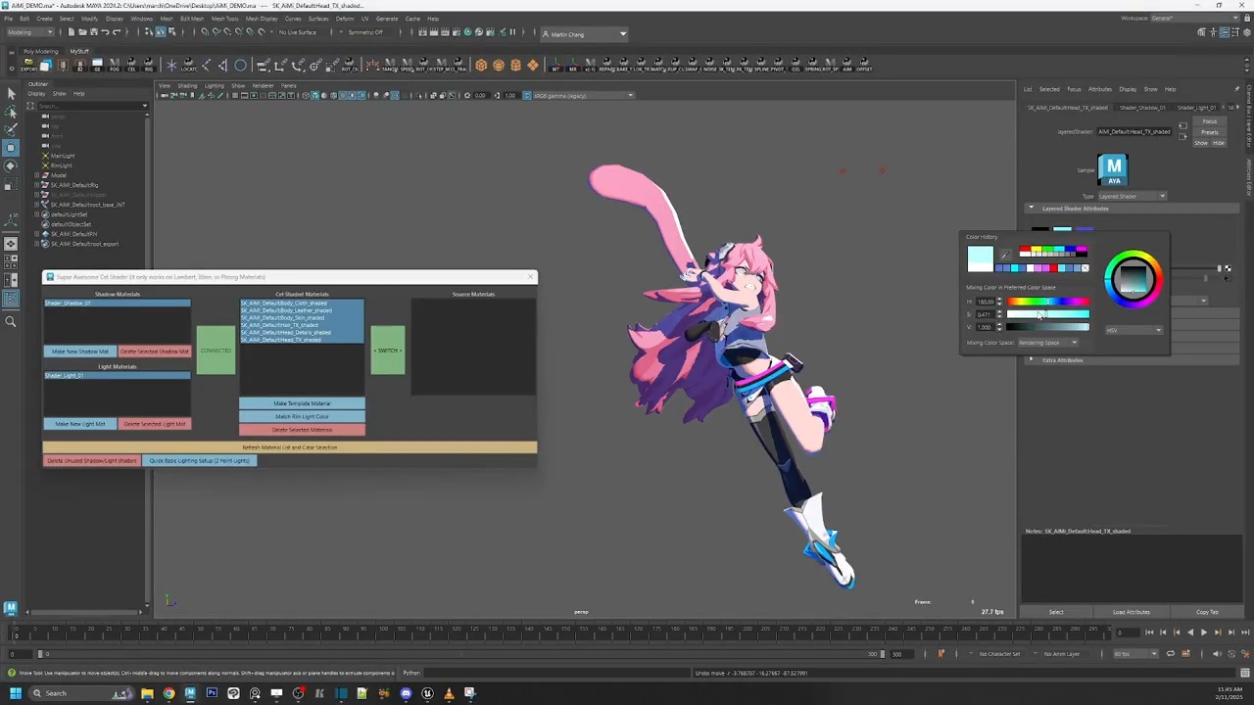1254x705 pixels.
Task: Switch to the Poly Modeling shelf tab
Action: pyautogui.click(x=40, y=51)
